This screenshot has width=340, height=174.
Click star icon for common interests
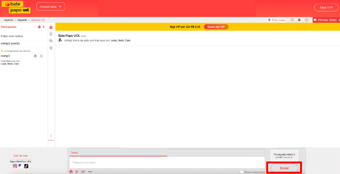(x=2, y=51)
